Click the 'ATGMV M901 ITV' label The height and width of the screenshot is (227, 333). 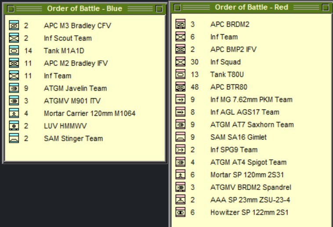pos(72,101)
